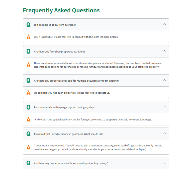Click the Q icon beside the overseas application question

[28, 25]
